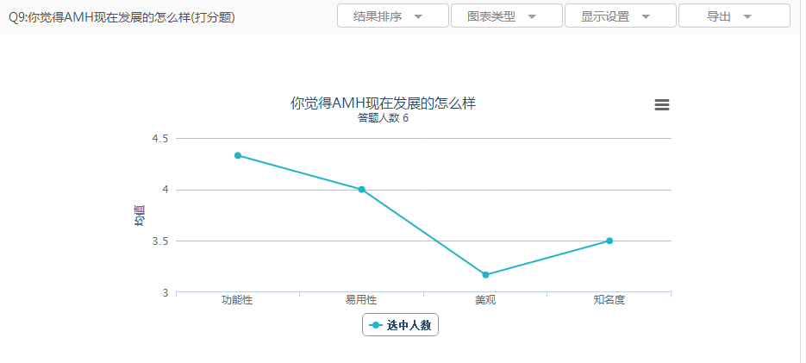Open the 导出 export menu
This screenshot has height=363, width=806.
(734, 16)
